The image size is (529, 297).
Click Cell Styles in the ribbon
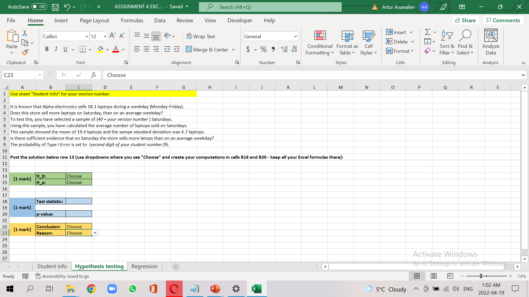pos(368,43)
